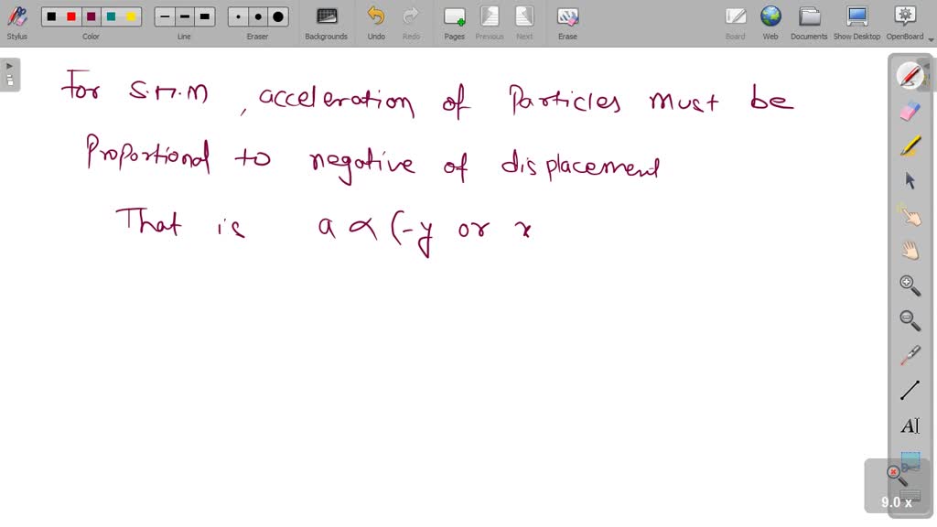Select the Eraser tool in the right sidebar

click(x=910, y=110)
